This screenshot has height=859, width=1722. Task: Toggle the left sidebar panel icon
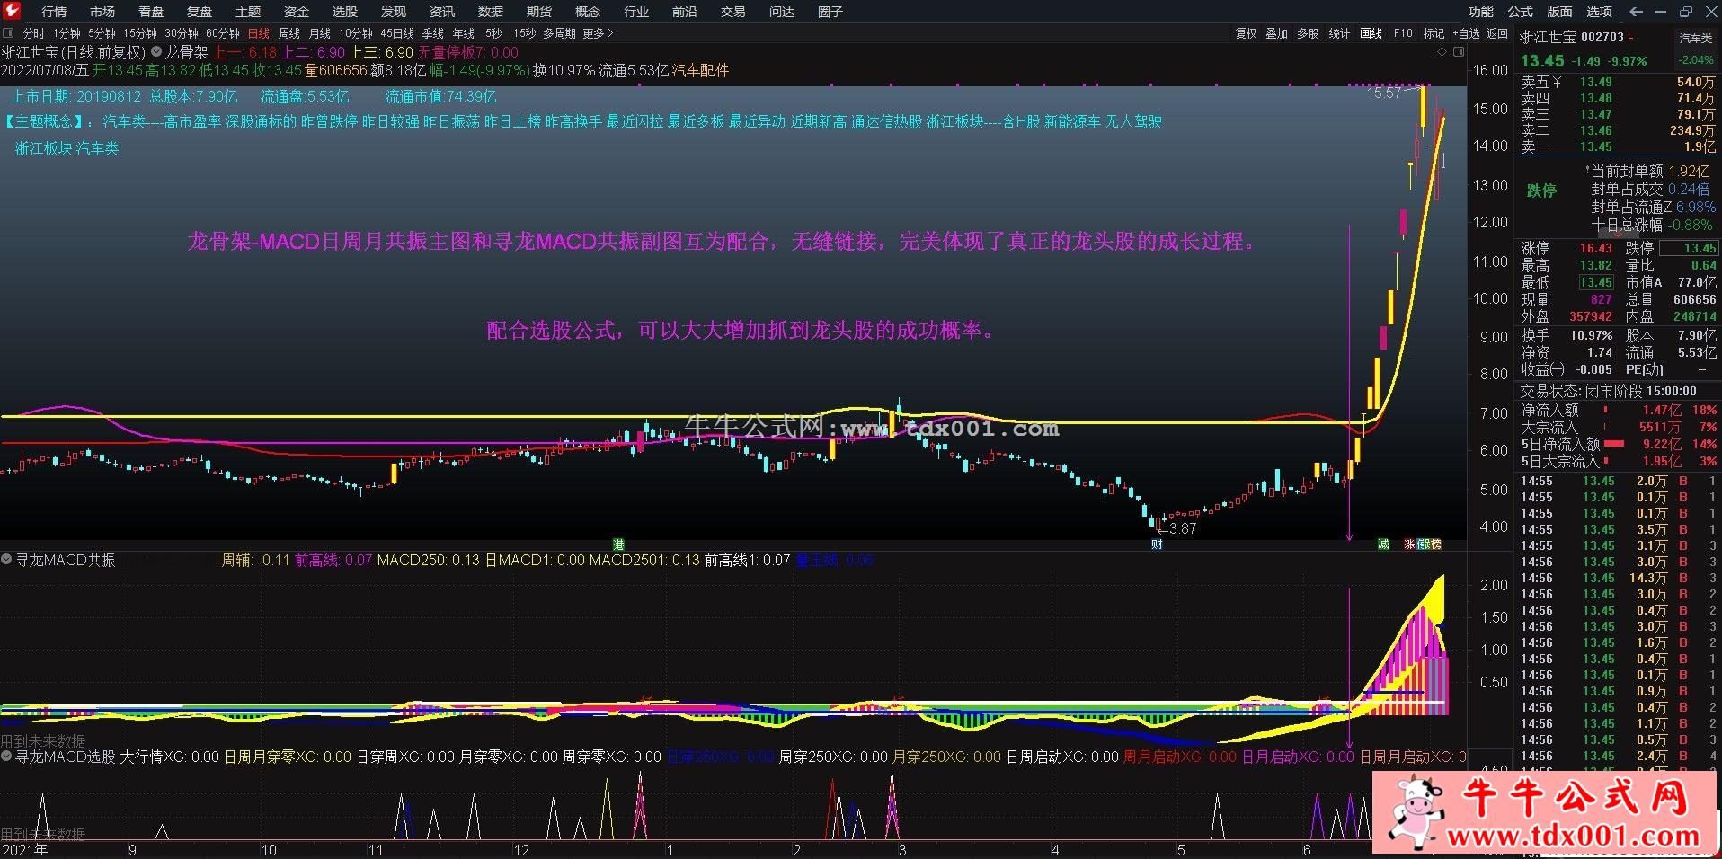click(8, 33)
